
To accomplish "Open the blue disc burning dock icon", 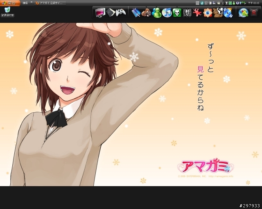I will click(228, 13).
